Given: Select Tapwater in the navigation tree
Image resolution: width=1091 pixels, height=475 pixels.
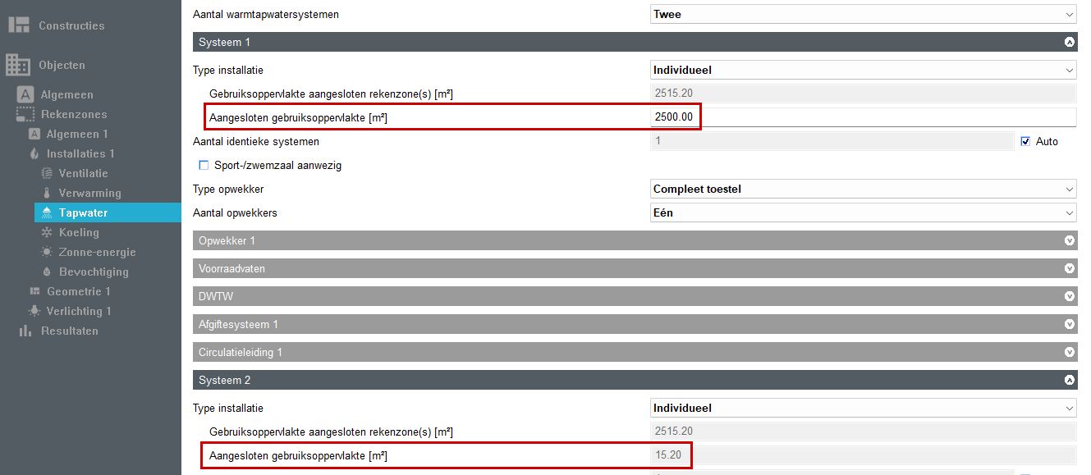Looking at the screenshot, I should pyautogui.click(x=83, y=212).
